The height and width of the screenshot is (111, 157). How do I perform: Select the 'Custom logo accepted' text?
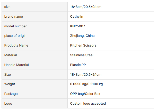(88, 104)
